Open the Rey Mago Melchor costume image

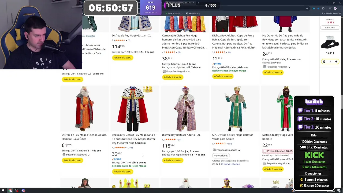click(x=85, y=109)
